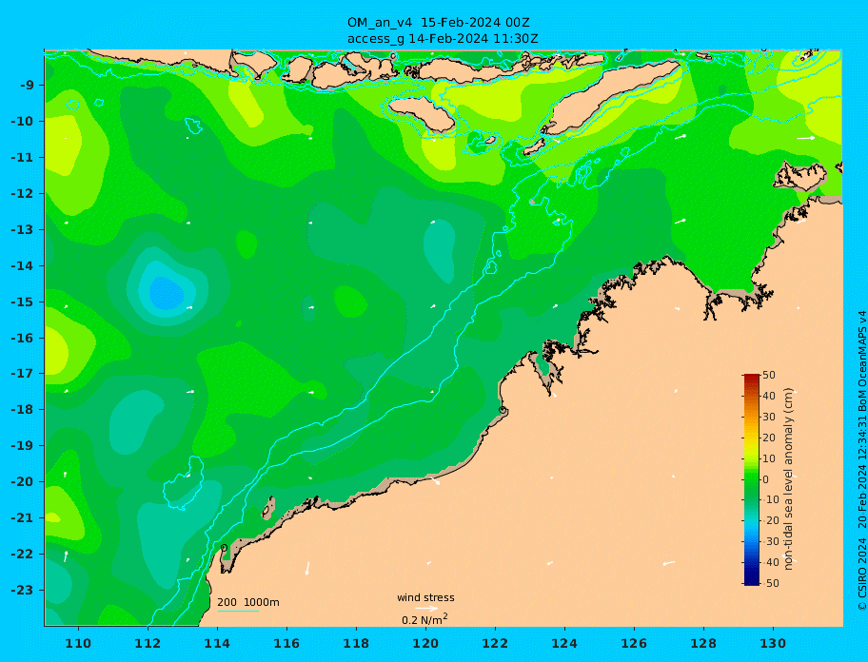Click the small circle marker on coast near 122E 18S
Image resolution: width=868 pixels, height=662 pixels.
tap(503, 410)
